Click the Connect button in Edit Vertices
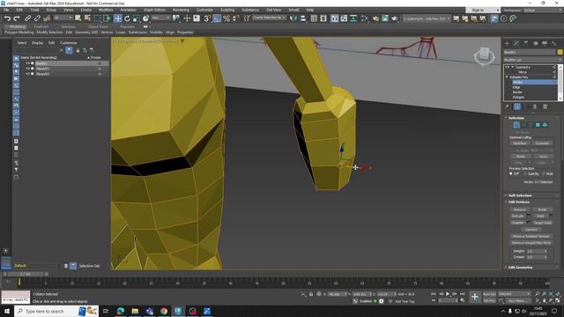This screenshot has width=564, height=317. [531, 229]
